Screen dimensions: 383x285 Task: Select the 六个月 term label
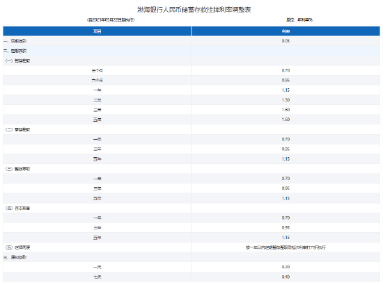pos(97,81)
